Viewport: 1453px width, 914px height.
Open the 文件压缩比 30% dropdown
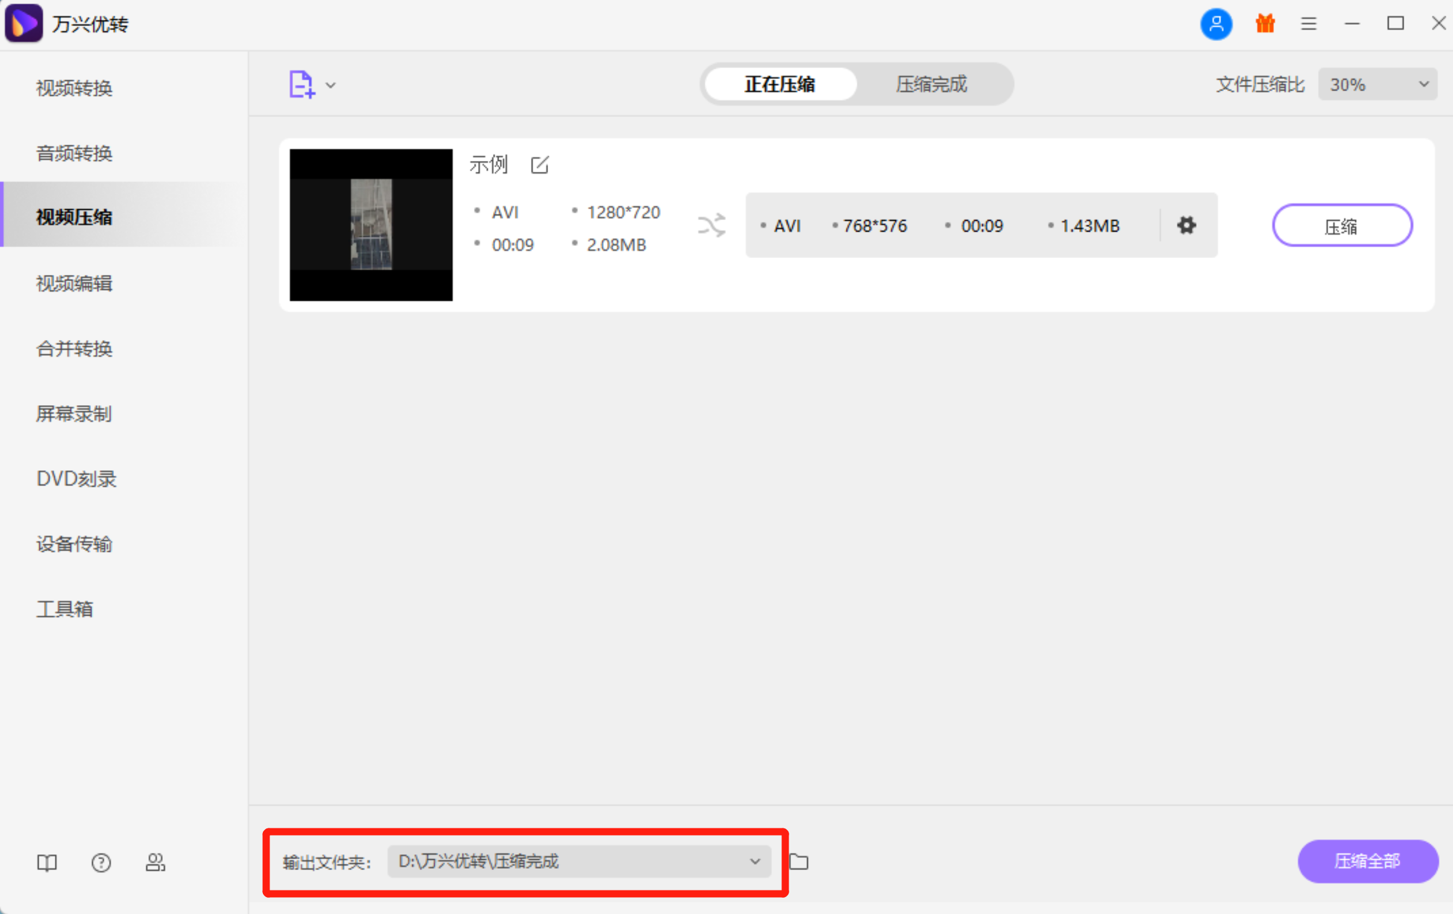pos(1377,84)
